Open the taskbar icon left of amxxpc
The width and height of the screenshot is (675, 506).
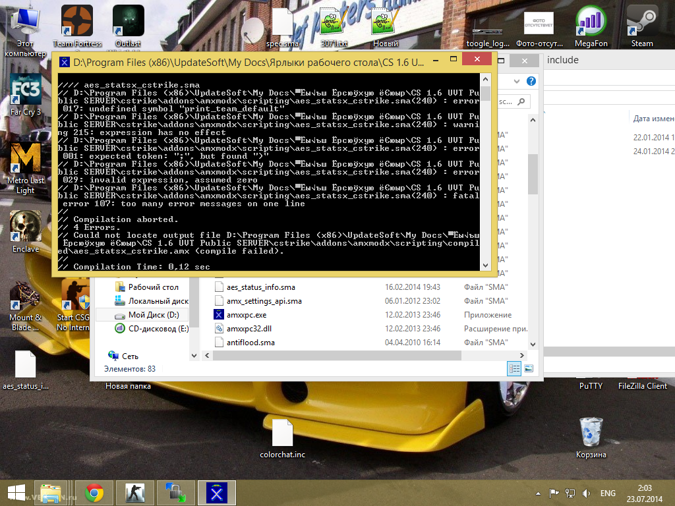tap(175, 493)
